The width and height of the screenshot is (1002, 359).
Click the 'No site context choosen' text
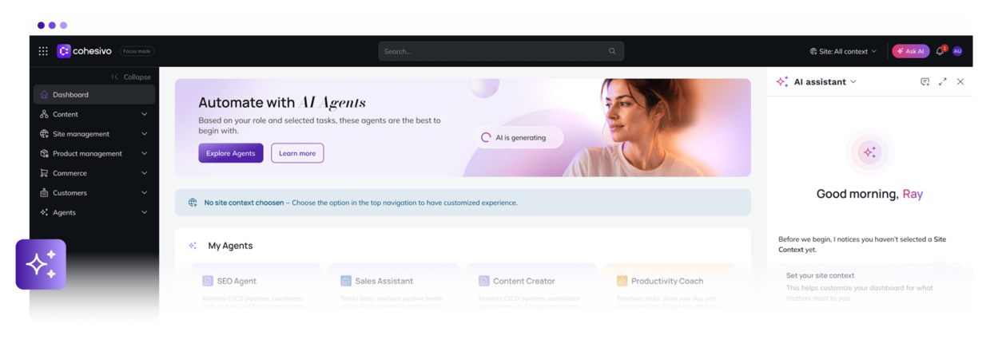(244, 203)
